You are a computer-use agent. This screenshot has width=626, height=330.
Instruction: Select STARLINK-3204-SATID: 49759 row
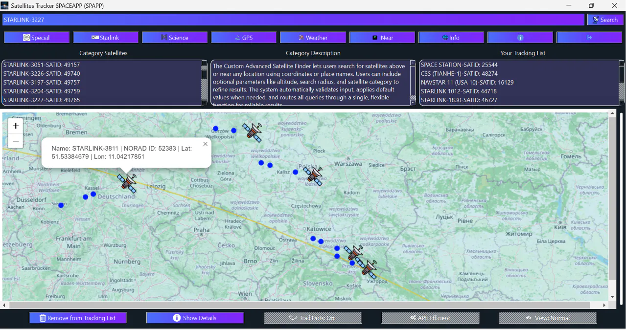101,91
